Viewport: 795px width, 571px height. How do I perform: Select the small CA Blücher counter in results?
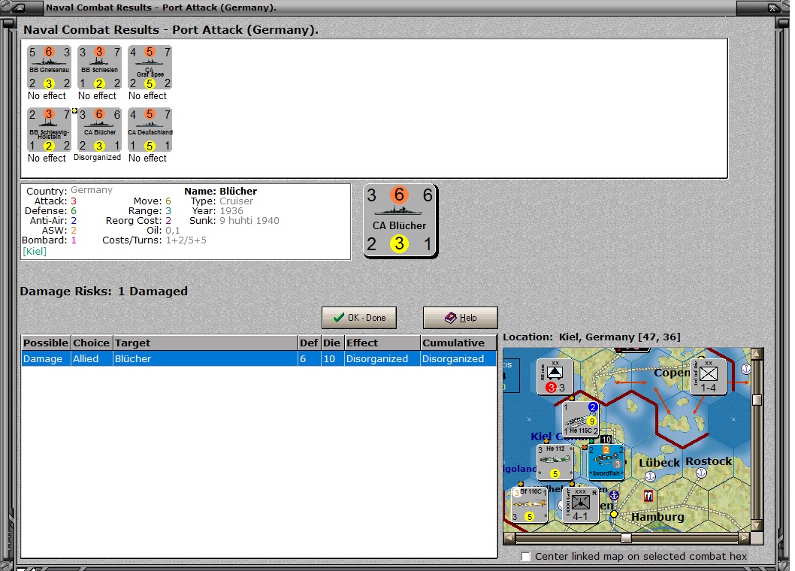point(99,130)
